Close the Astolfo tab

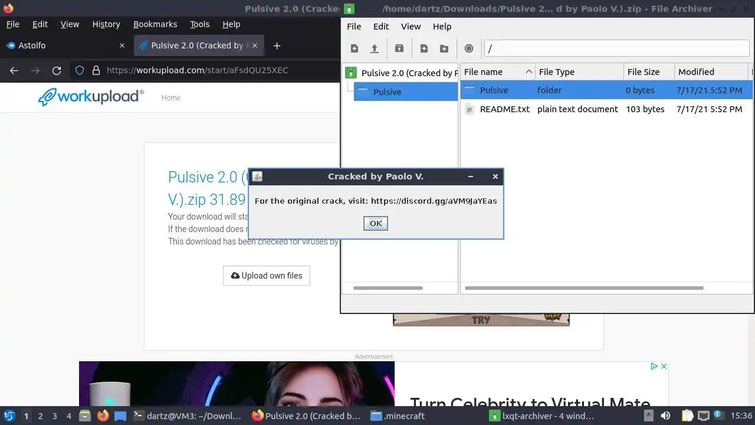tap(122, 45)
